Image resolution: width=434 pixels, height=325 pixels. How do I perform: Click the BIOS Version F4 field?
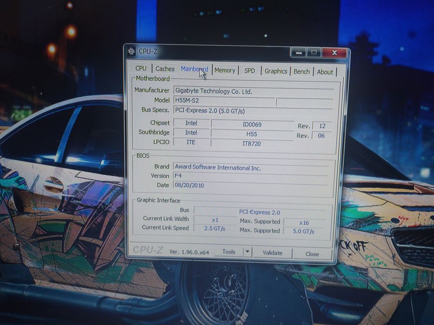click(x=251, y=176)
